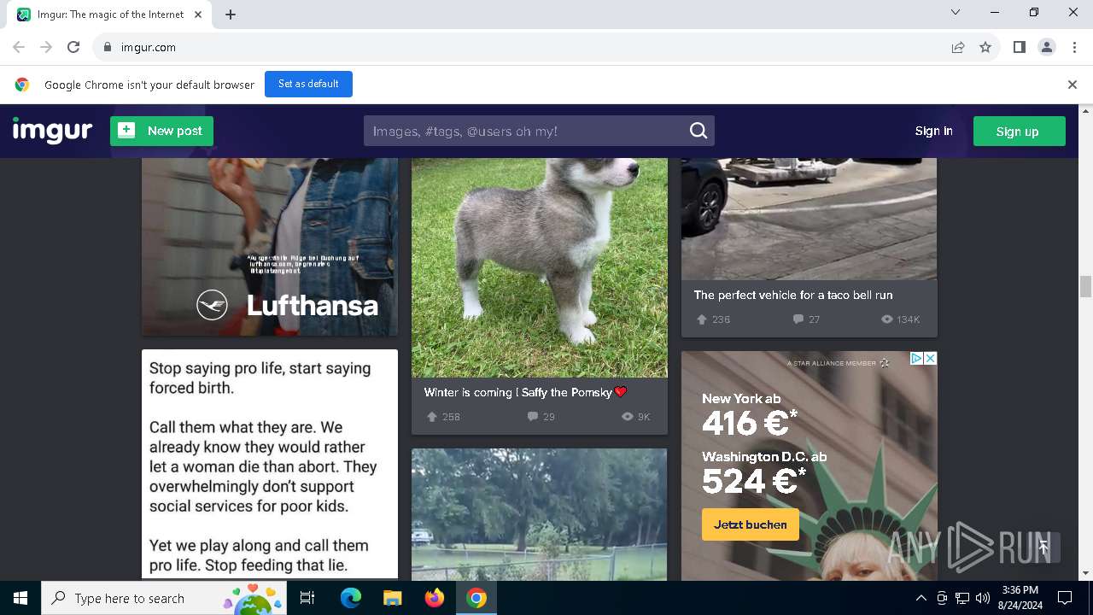Image resolution: width=1093 pixels, height=615 pixels.
Task: Go back with the browser back arrow
Action: tap(19, 47)
